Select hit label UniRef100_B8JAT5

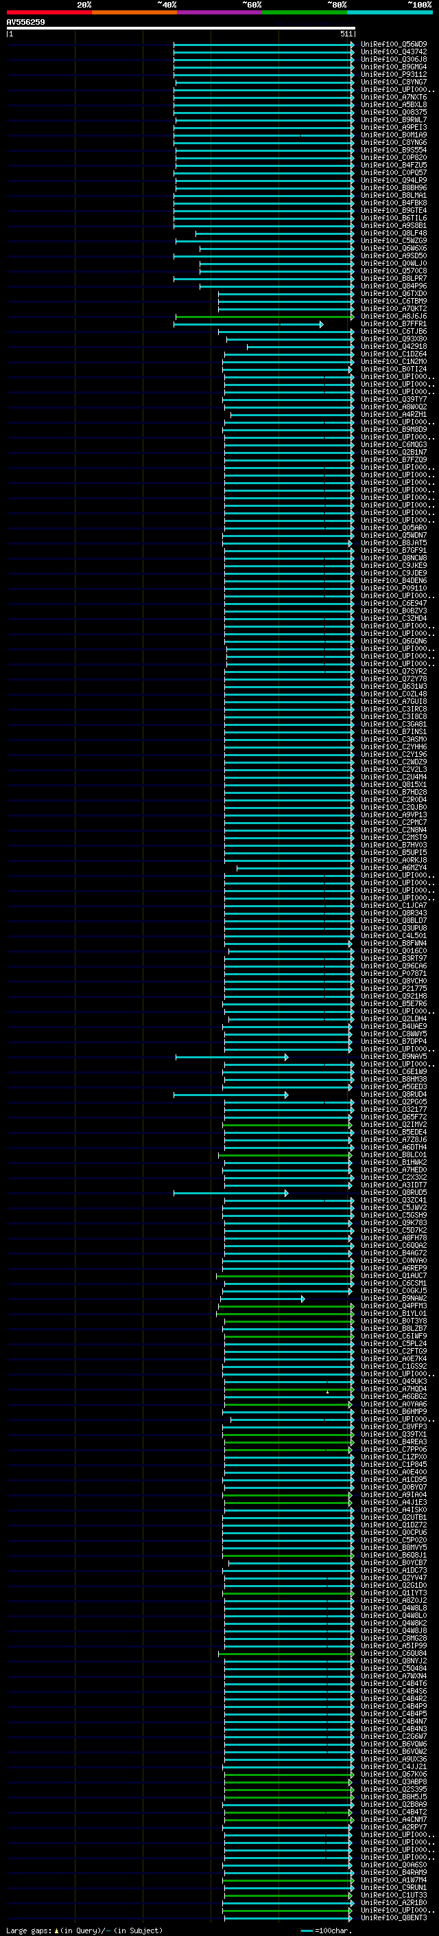click(394, 543)
